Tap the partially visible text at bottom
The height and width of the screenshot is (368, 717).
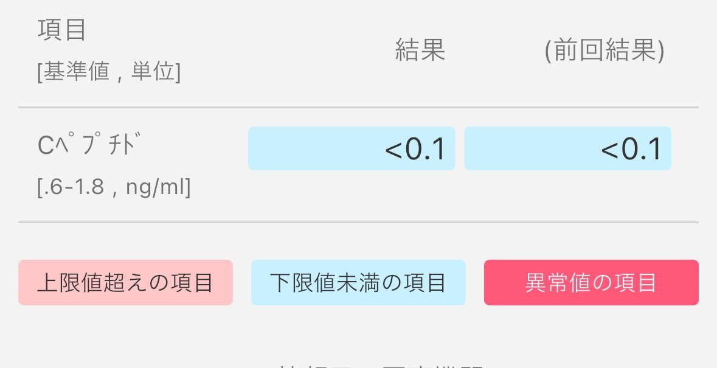tap(381, 366)
